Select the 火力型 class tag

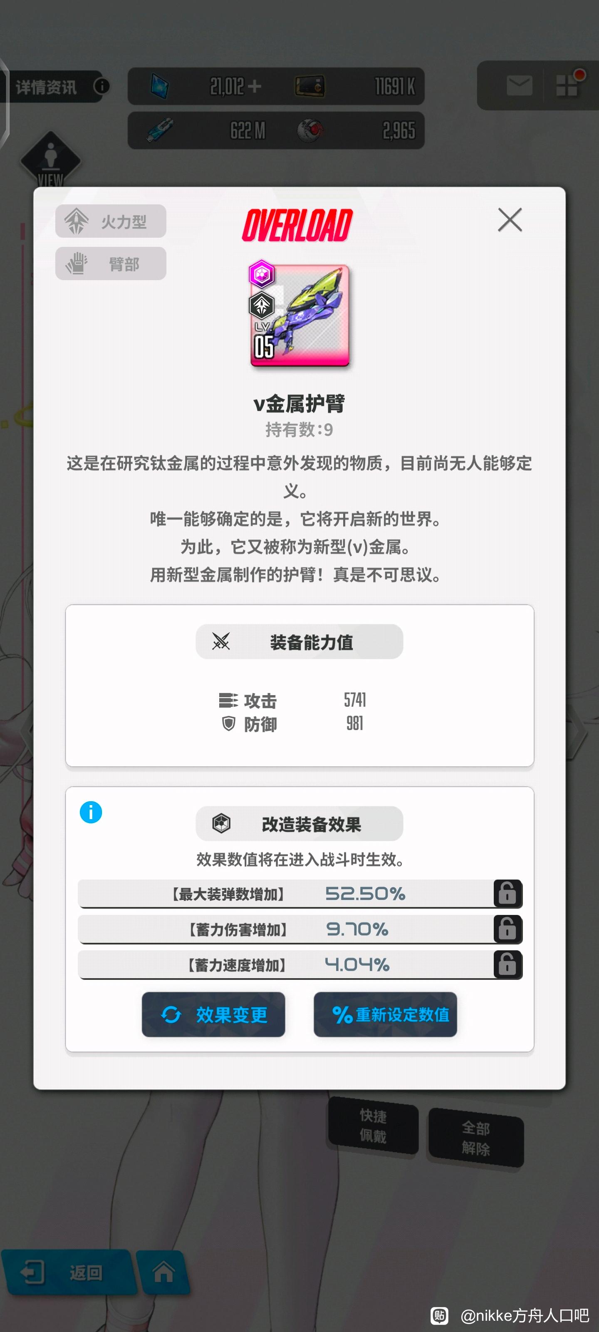tap(111, 221)
